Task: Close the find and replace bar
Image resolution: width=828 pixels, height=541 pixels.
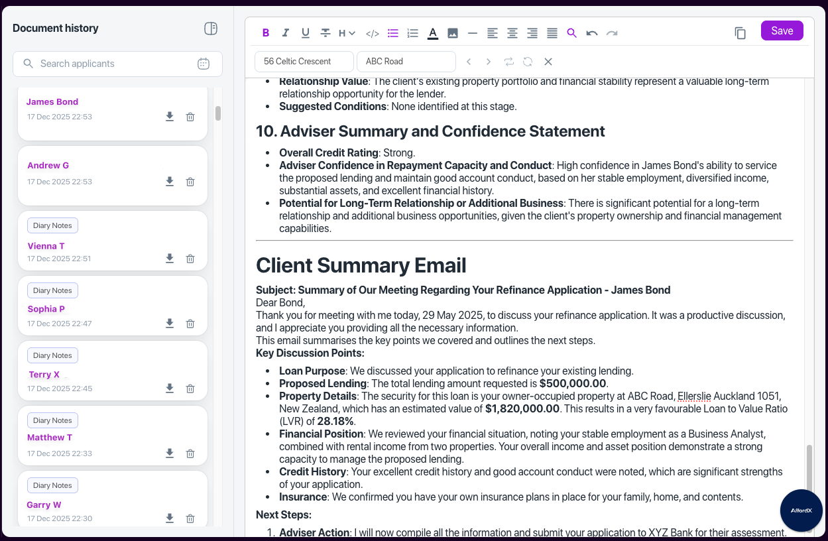Action: tap(548, 62)
